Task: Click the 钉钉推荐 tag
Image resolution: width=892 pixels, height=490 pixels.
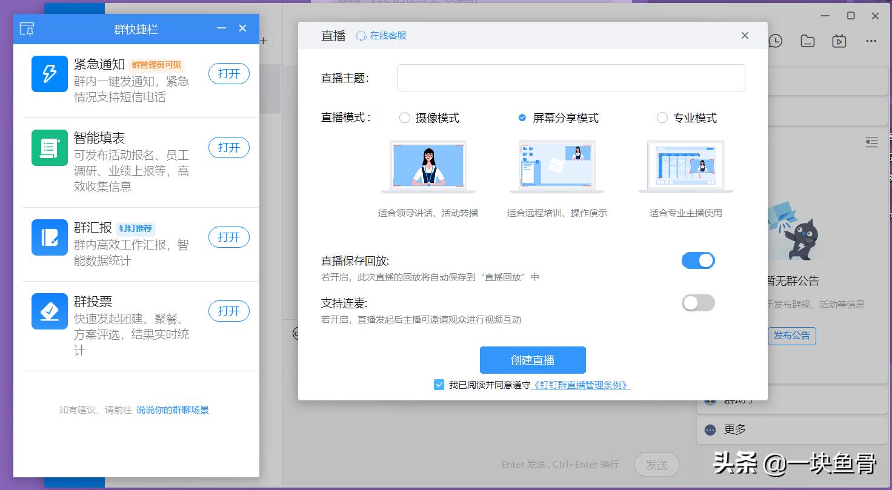Action: tap(136, 228)
